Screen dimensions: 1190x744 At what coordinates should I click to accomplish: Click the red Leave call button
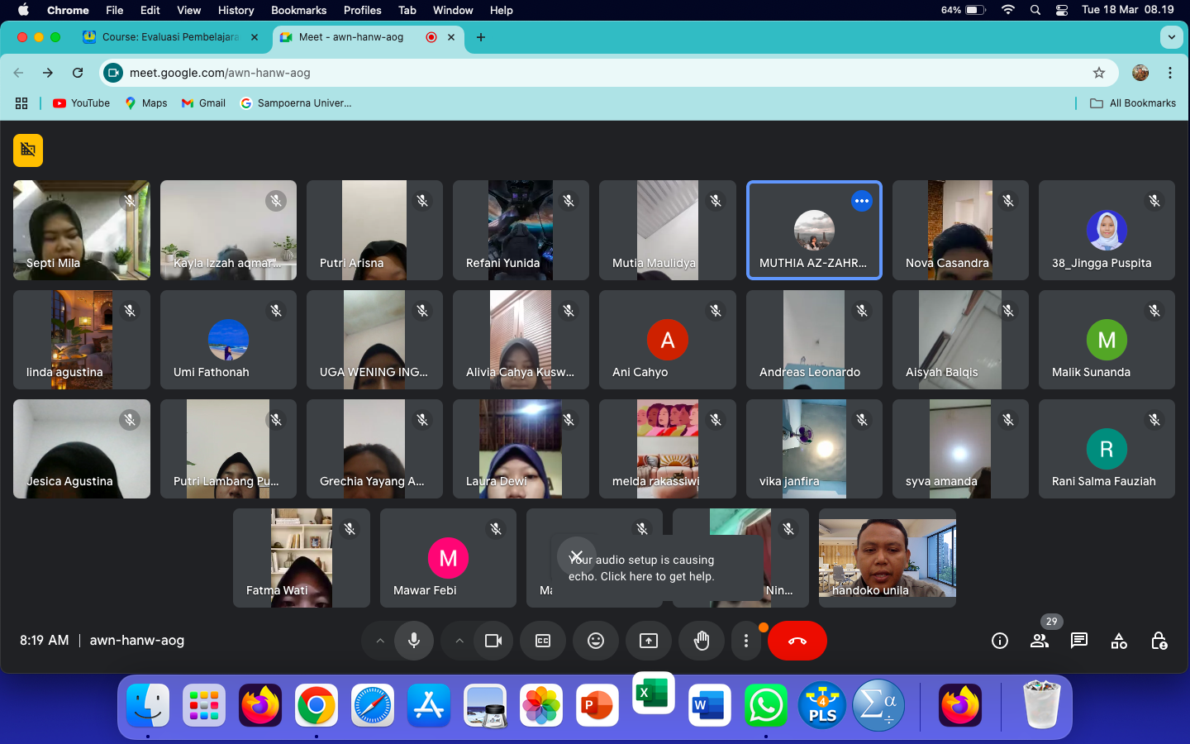coord(797,641)
